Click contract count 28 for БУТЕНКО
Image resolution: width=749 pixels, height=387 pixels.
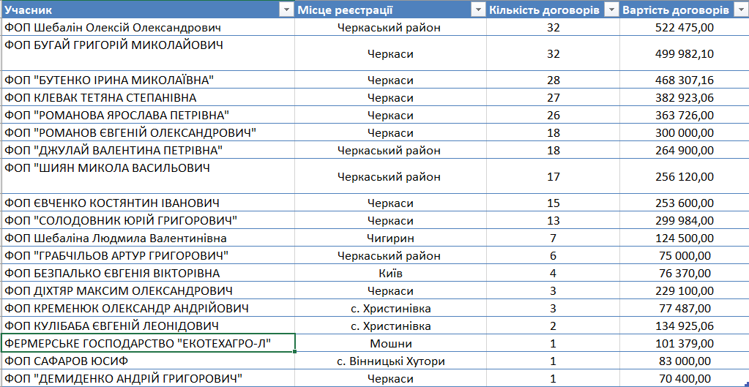[x=553, y=80]
